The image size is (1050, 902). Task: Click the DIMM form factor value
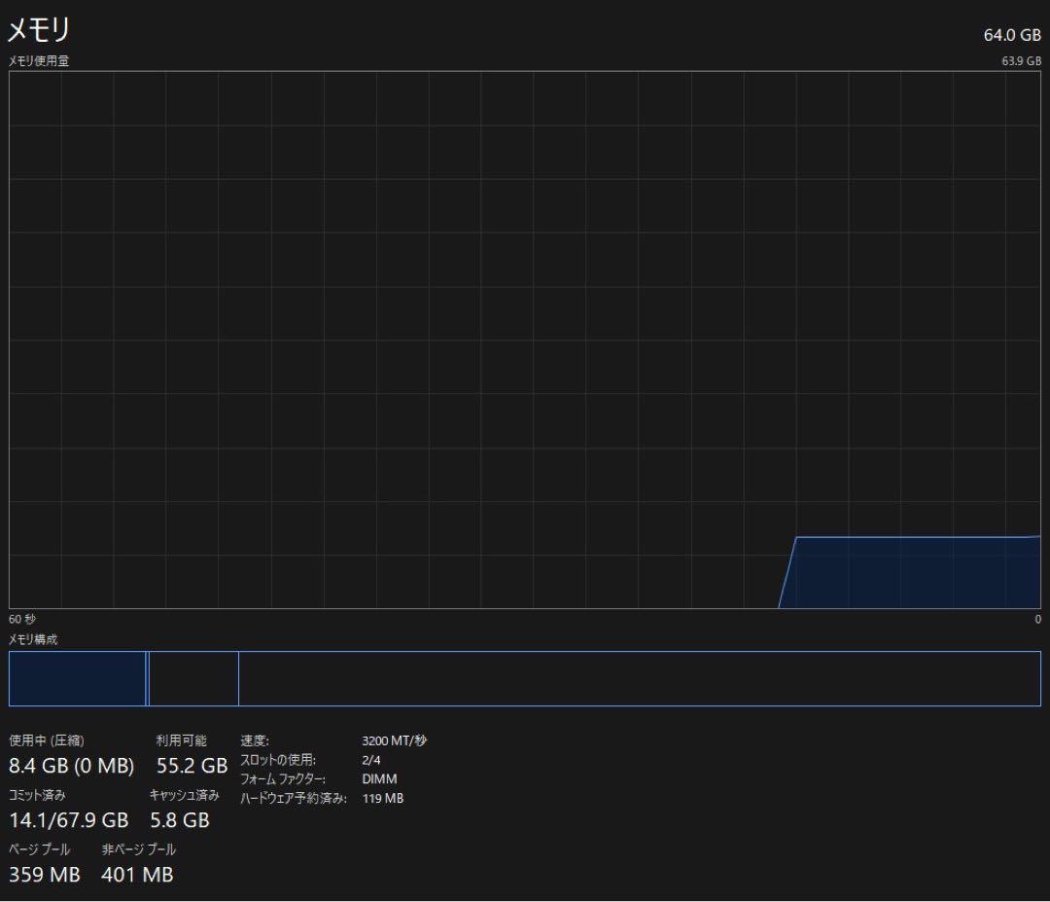click(x=379, y=779)
